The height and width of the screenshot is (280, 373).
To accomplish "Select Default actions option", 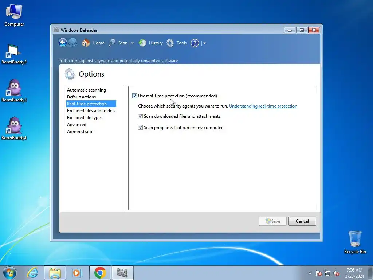I will pos(81,97).
